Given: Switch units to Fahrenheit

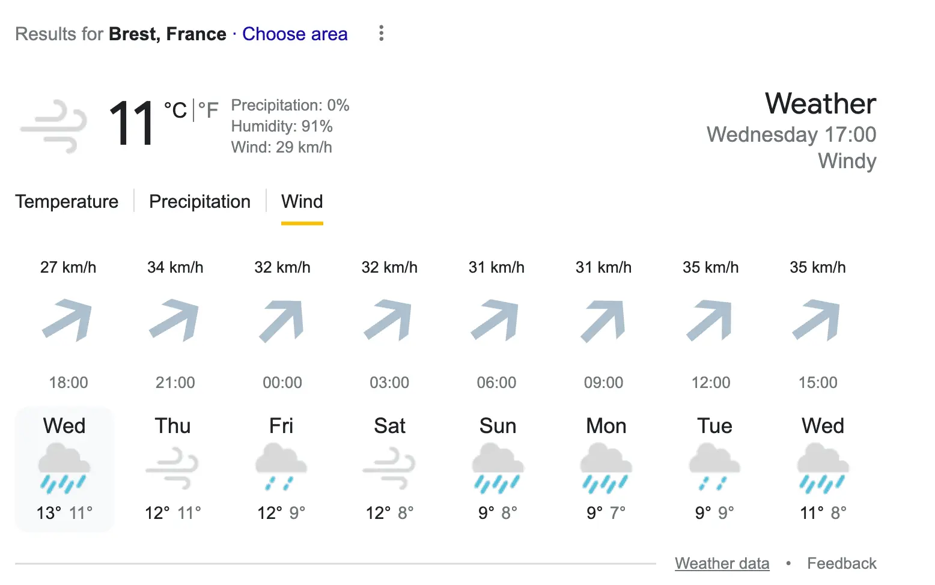Looking at the screenshot, I should point(209,111).
